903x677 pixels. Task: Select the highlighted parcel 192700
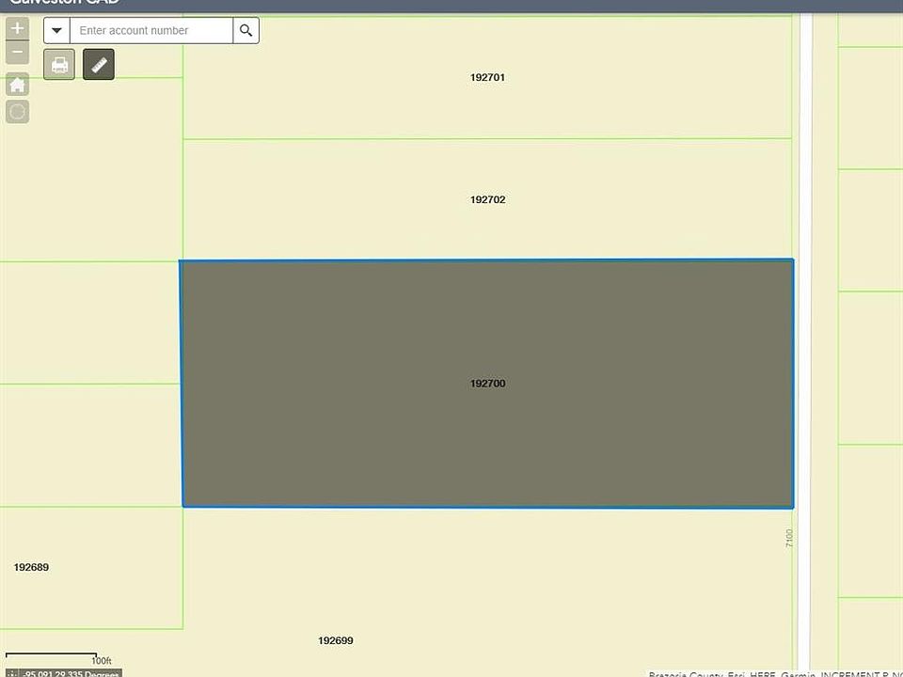click(487, 384)
